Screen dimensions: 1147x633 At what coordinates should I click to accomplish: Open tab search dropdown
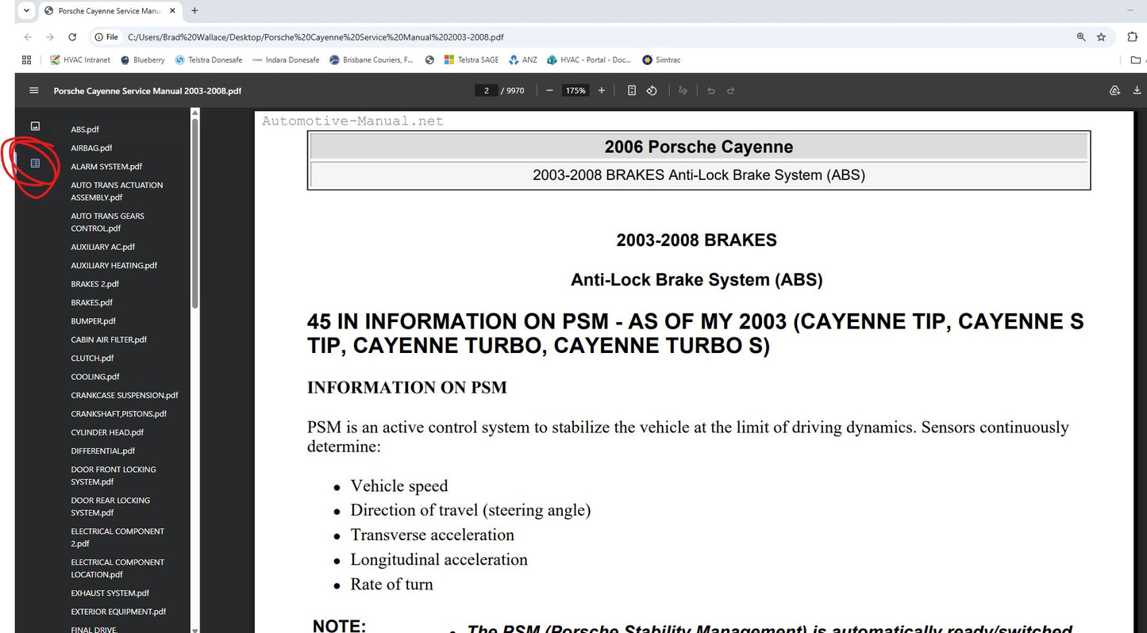click(x=26, y=11)
